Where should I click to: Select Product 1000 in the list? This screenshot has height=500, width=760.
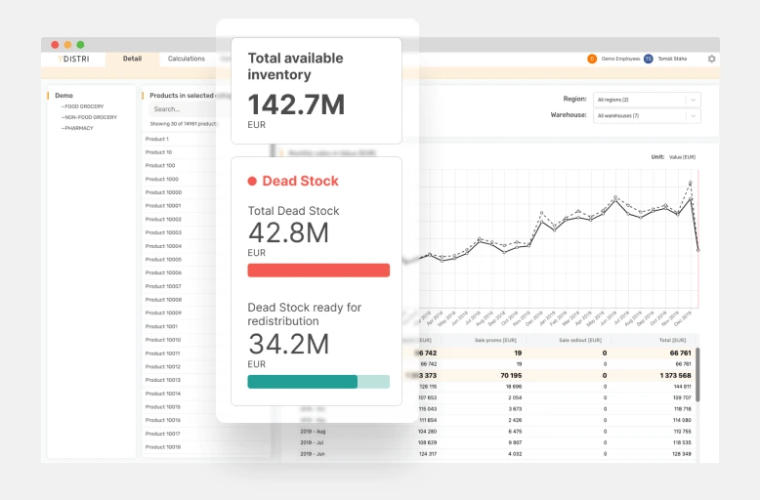coord(162,180)
